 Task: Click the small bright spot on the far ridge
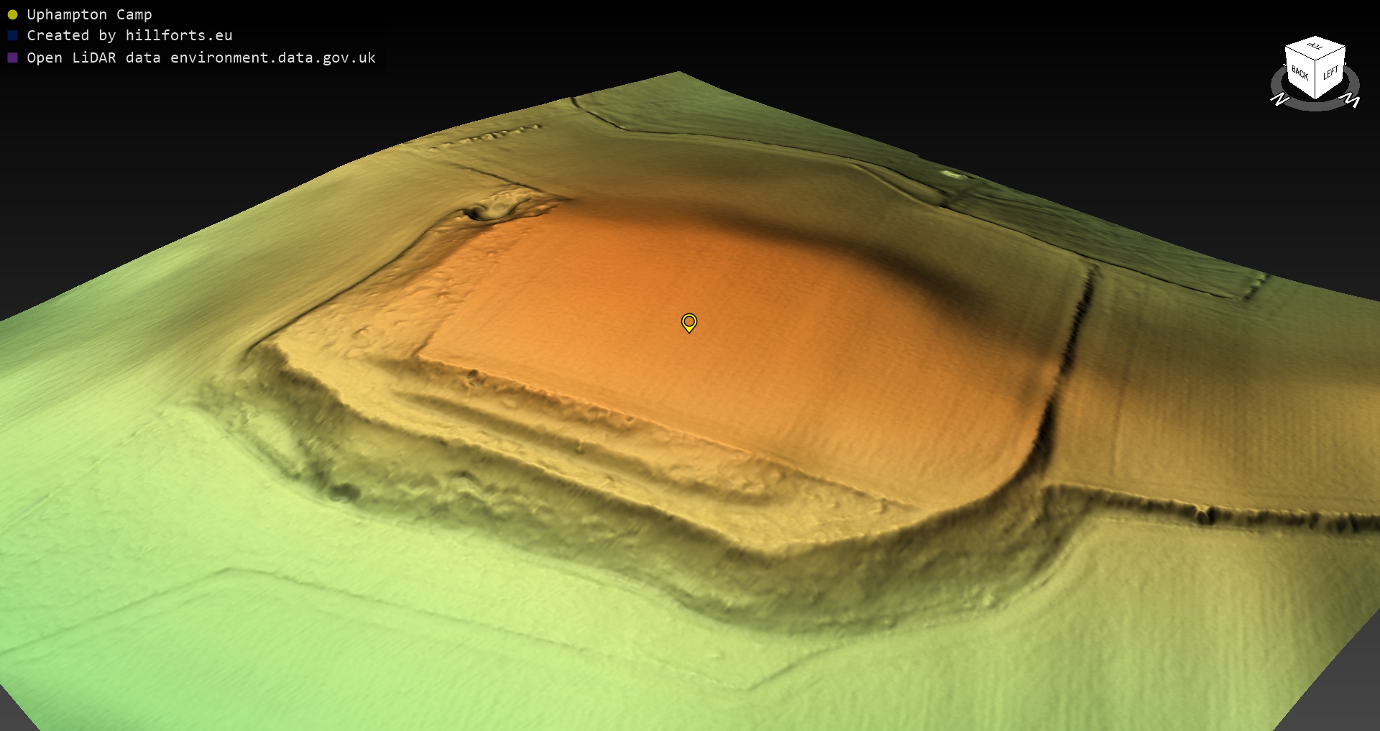[x=952, y=174]
